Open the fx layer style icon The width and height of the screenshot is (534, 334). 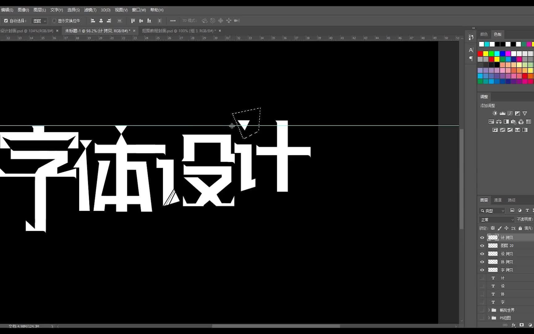pyautogui.click(x=513, y=325)
